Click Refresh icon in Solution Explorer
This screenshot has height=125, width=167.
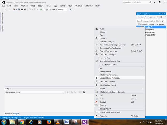pos(158,17)
